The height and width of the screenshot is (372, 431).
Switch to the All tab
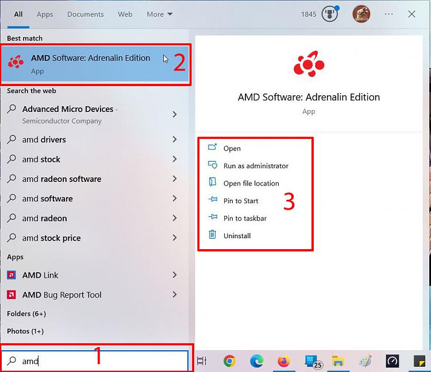pyautogui.click(x=18, y=14)
